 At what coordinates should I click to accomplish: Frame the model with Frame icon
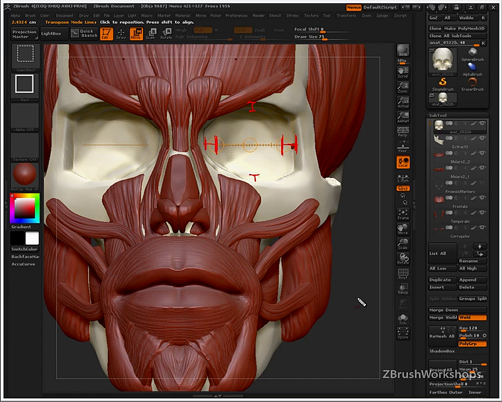click(403, 214)
